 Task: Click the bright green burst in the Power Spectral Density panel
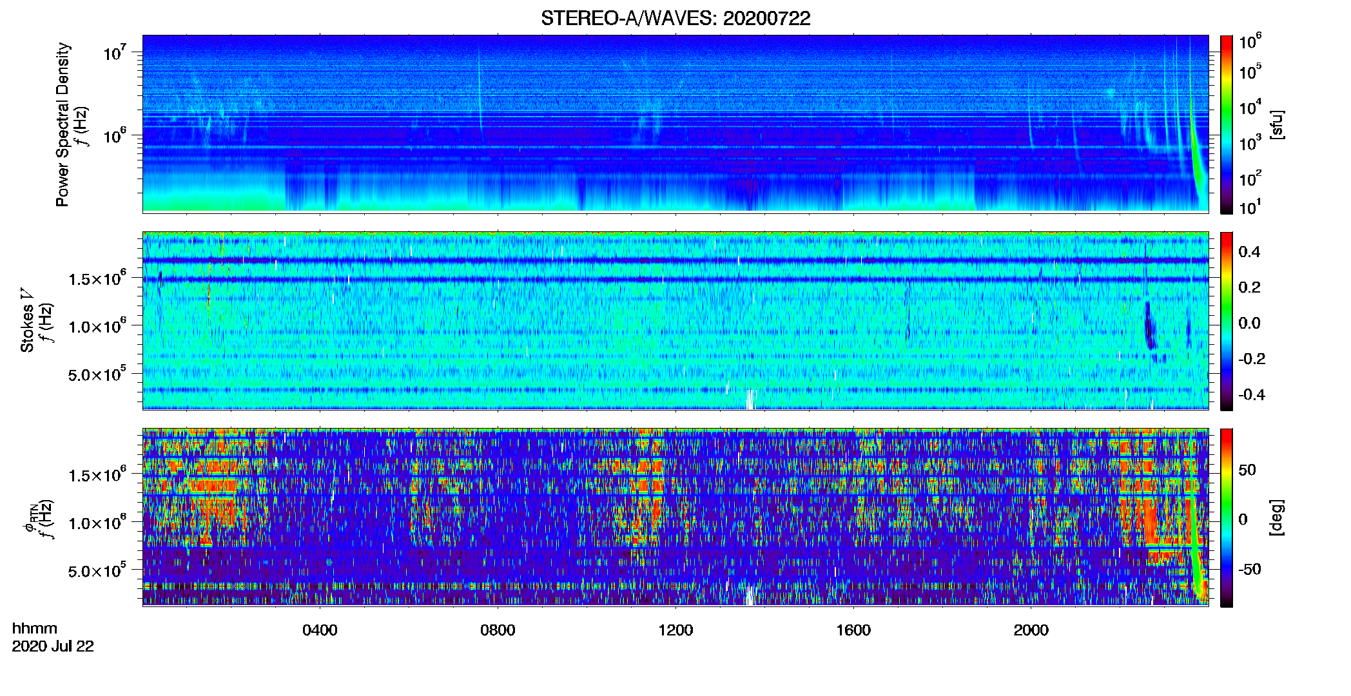click(x=1196, y=155)
